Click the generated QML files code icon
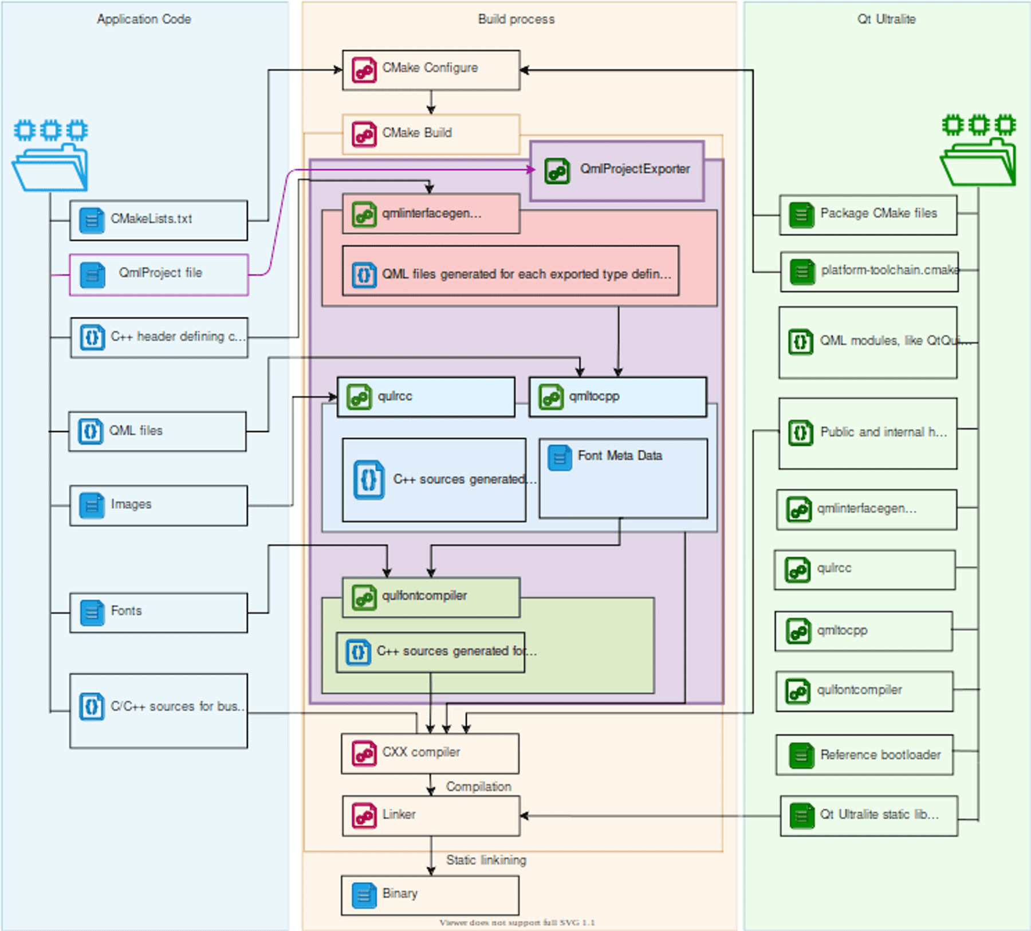The height and width of the screenshot is (931, 1031). (364, 276)
